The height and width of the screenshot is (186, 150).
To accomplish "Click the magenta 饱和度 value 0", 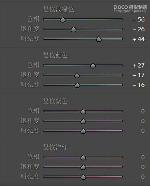I will tap(143, 167).
